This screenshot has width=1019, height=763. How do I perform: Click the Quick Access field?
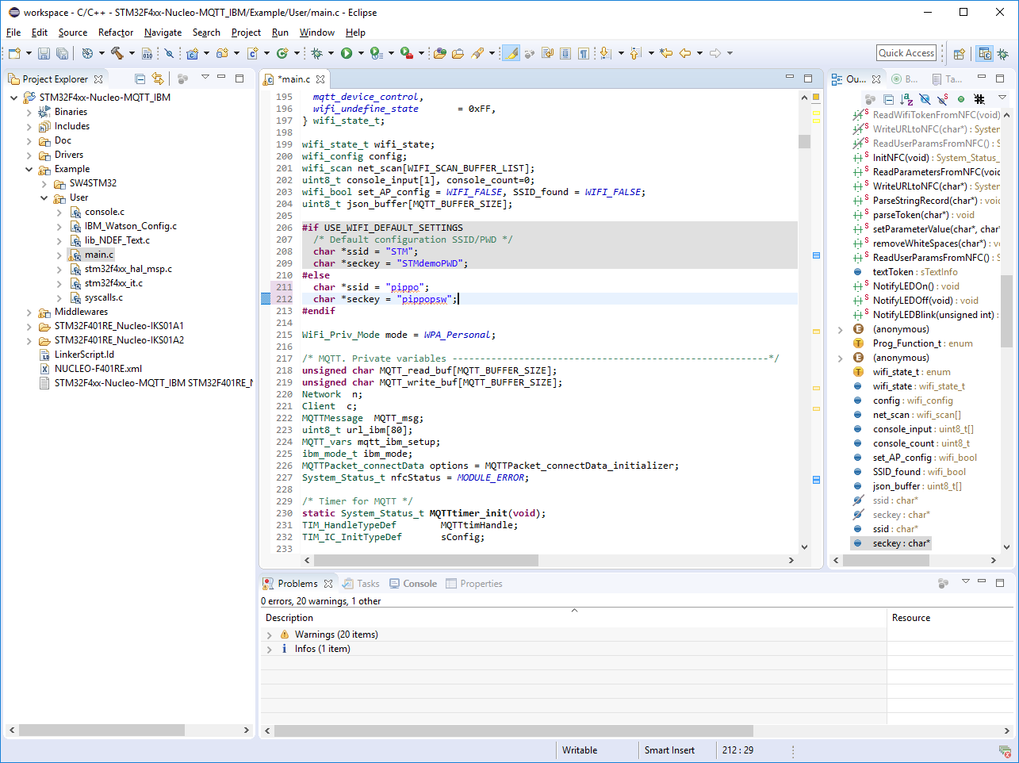[x=906, y=53]
